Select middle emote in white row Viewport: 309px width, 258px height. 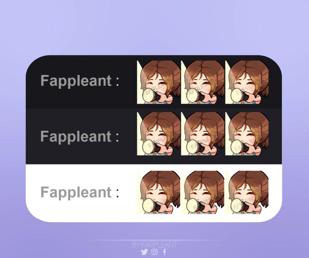click(x=203, y=193)
